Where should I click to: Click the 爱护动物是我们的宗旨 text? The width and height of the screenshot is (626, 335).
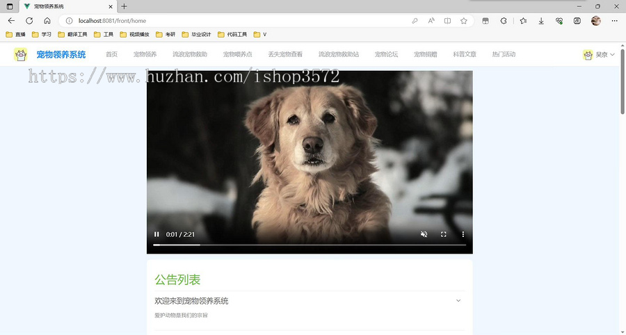point(182,315)
